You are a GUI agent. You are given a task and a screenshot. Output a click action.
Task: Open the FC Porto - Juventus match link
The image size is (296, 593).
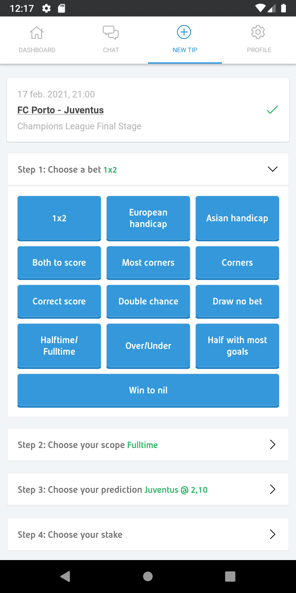point(61,110)
